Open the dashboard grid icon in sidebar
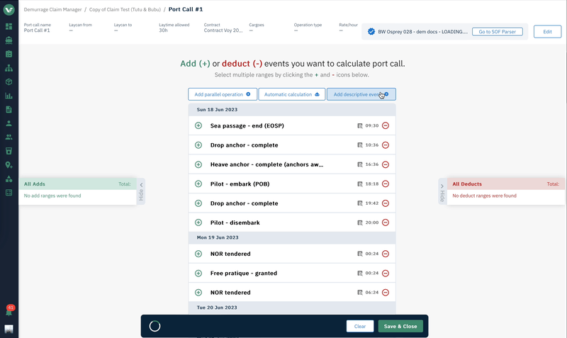Screen dimensions: 567x338 point(9,26)
